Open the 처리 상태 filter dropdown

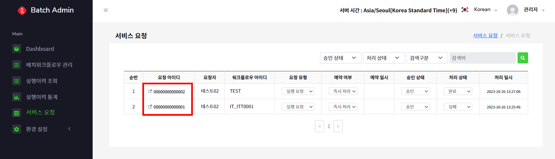pos(384,58)
